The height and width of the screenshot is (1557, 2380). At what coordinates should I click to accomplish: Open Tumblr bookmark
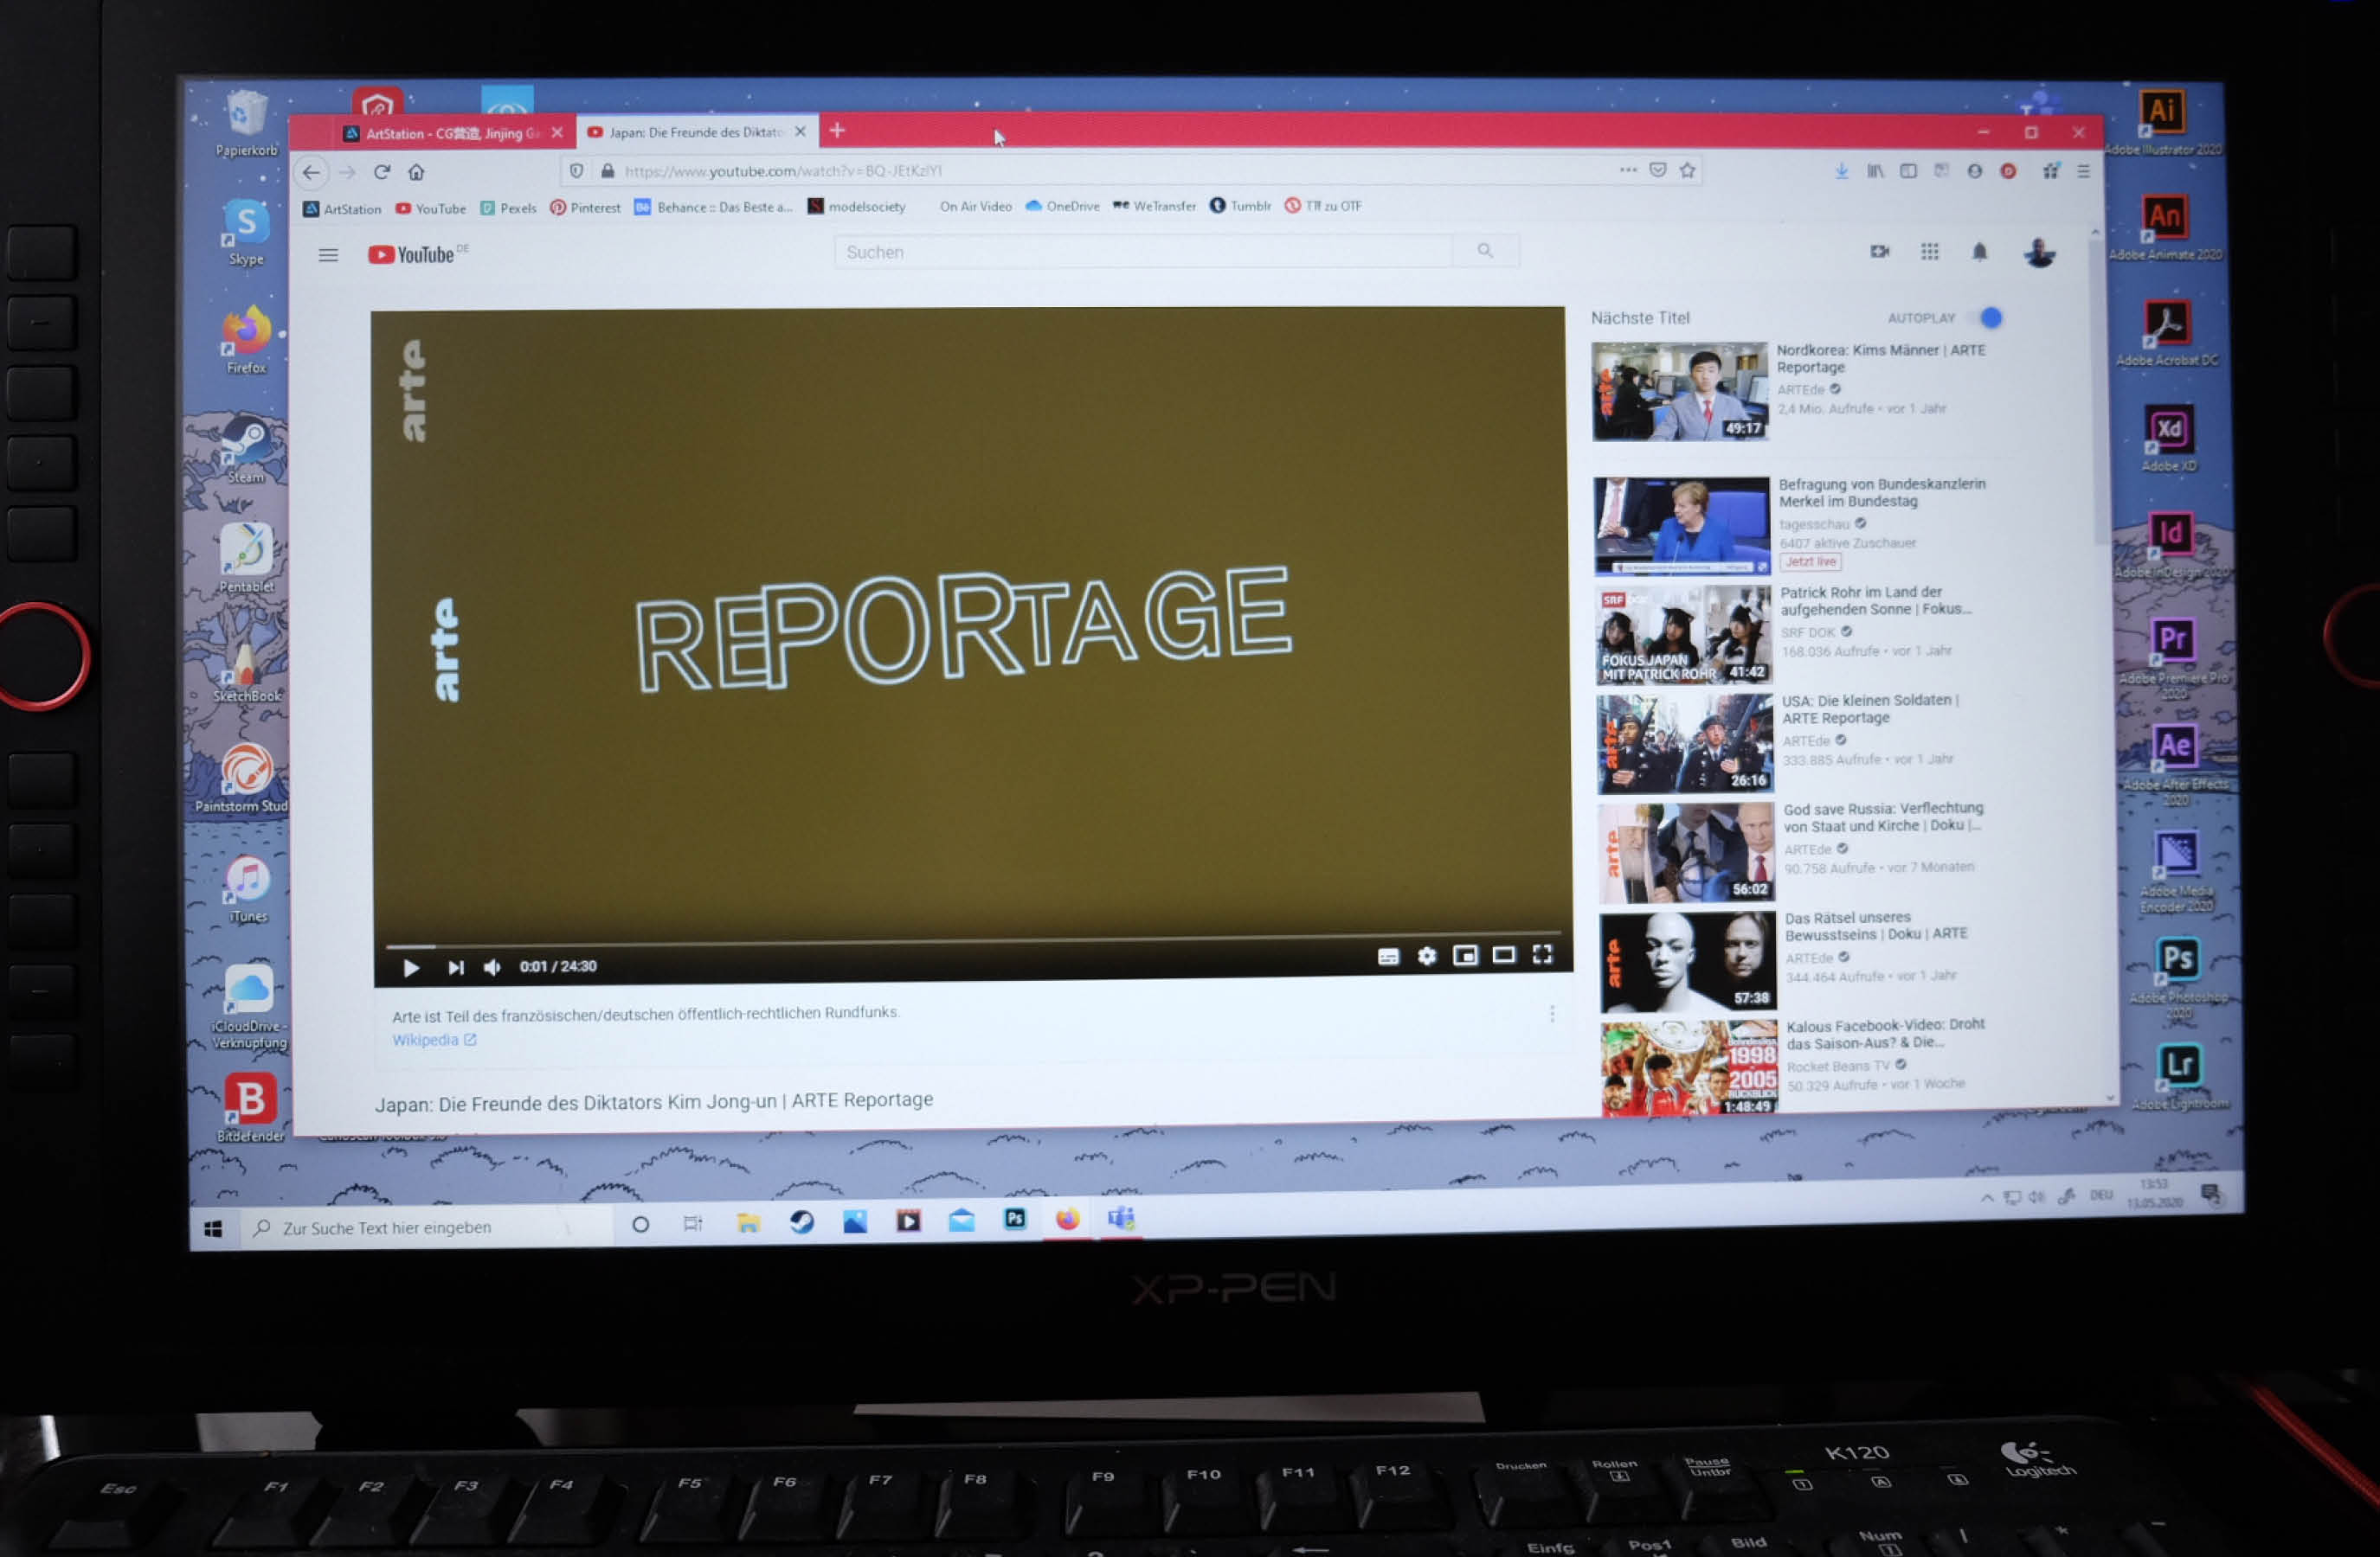point(1240,206)
